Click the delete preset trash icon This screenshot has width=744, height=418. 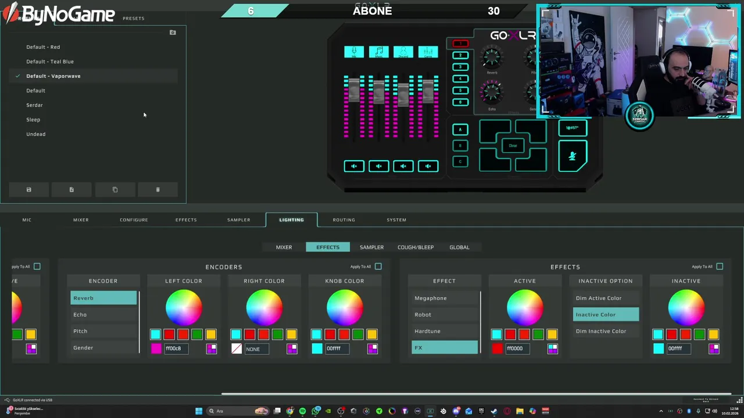click(x=158, y=190)
